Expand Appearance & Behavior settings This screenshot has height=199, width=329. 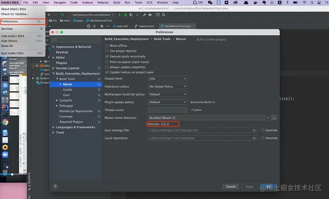(x=53, y=47)
